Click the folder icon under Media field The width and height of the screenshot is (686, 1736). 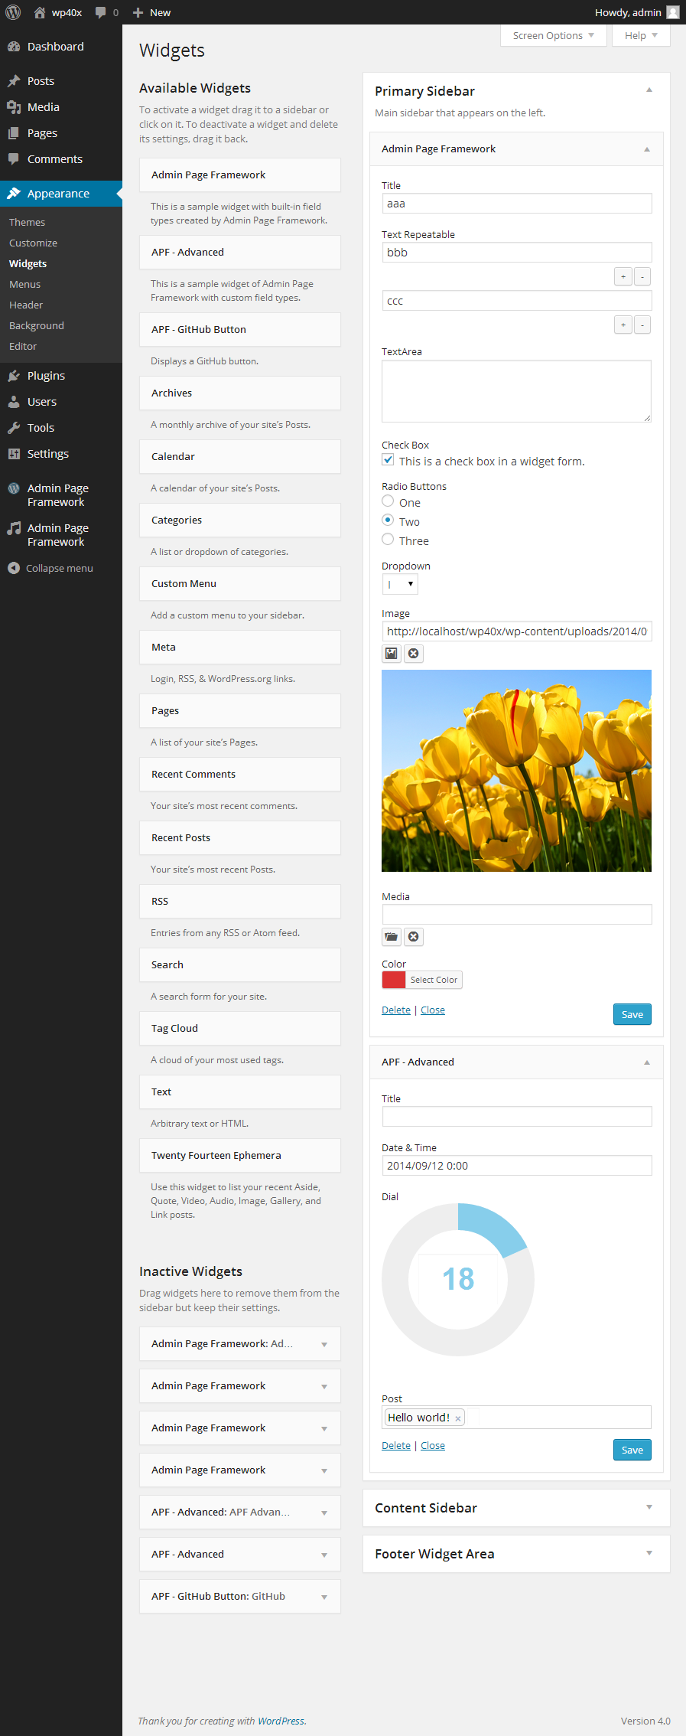pyautogui.click(x=392, y=937)
